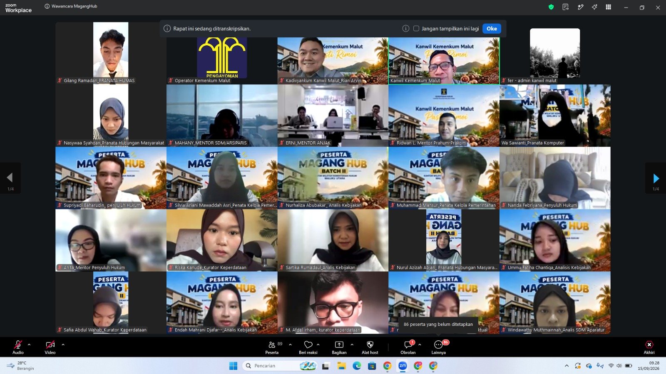The height and width of the screenshot is (374, 666).
Task: Open the apps grid icon in title bar
Action: coord(608,7)
